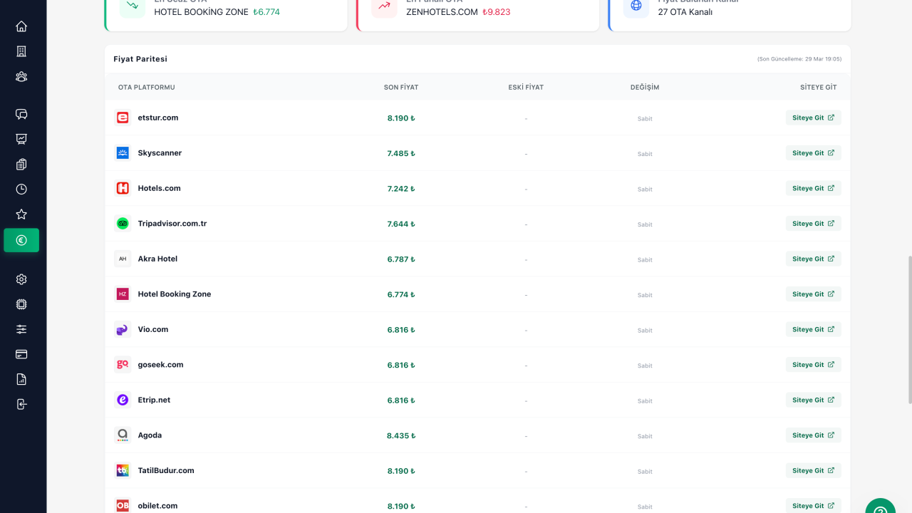Click the building icon in sidebar
Screen dimensions: 912x513
[21, 51]
